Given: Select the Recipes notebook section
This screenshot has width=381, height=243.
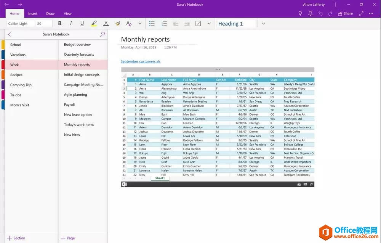Looking at the screenshot, I should pos(16,75).
